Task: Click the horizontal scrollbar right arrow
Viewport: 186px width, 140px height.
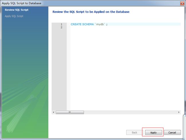Action: tap(179, 112)
